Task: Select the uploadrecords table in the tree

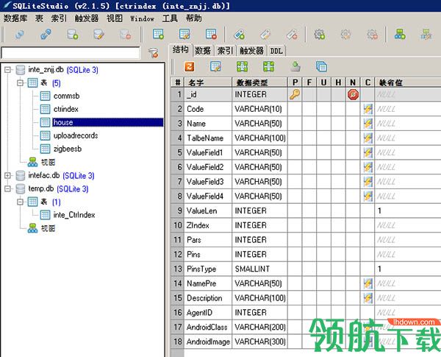Action: pyautogui.click(x=76, y=135)
